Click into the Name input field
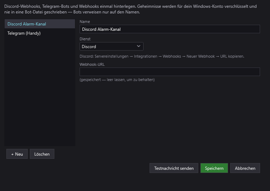Image resolution: width=270 pixels, height=191 pixels. click(169, 29)
